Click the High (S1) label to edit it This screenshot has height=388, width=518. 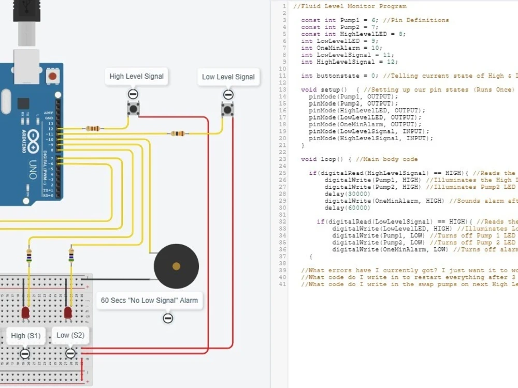[x=26, y=335]
